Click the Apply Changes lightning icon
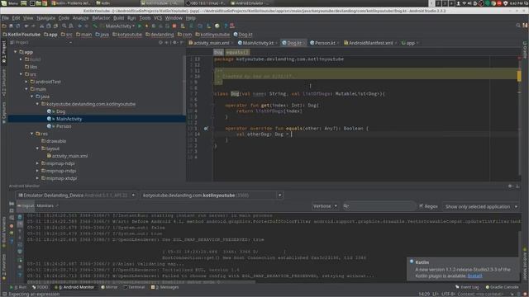Viewport: 529px width, 297px height. [146, 26]
